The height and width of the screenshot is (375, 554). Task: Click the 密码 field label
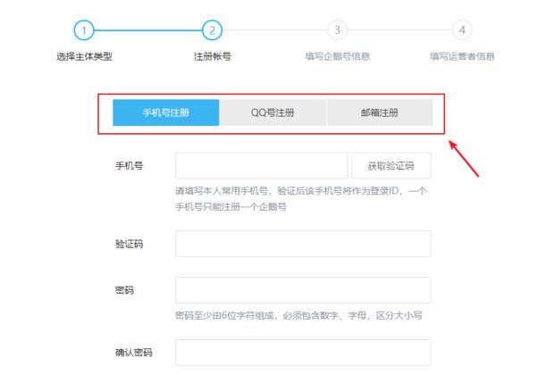(x=124, y=290)
